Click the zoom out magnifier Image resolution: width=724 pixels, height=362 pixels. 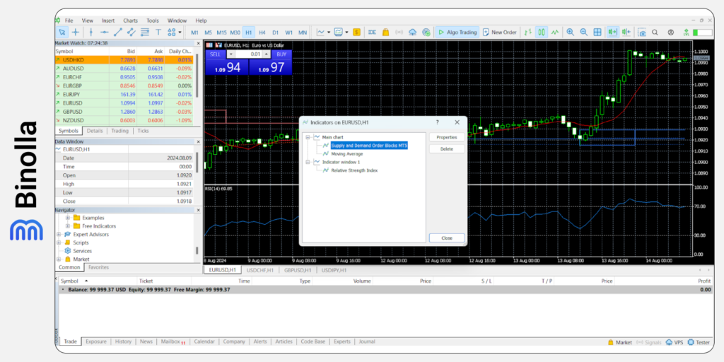tap(583, 33)
